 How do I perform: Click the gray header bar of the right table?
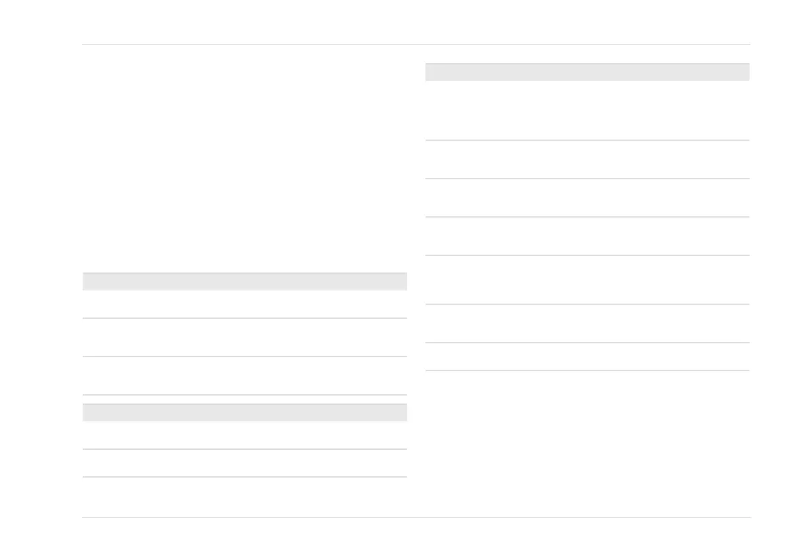[x=587, y=71]
